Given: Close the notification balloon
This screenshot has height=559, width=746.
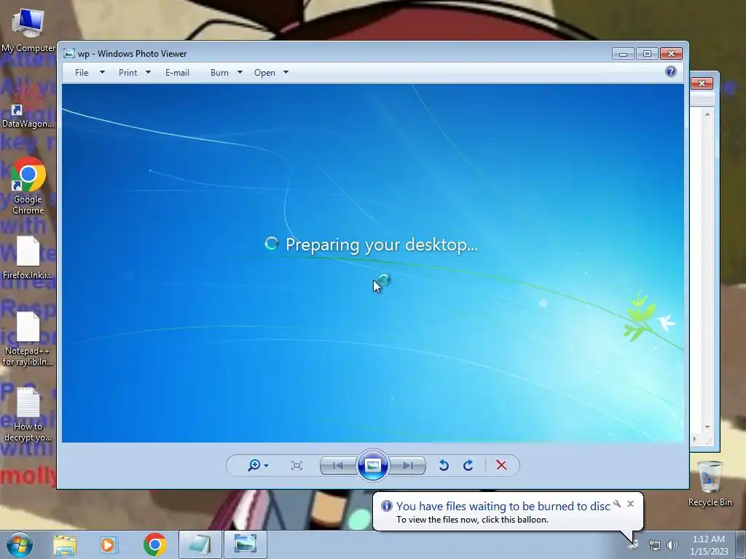Looking at the screenshot, I should (630, 504).
